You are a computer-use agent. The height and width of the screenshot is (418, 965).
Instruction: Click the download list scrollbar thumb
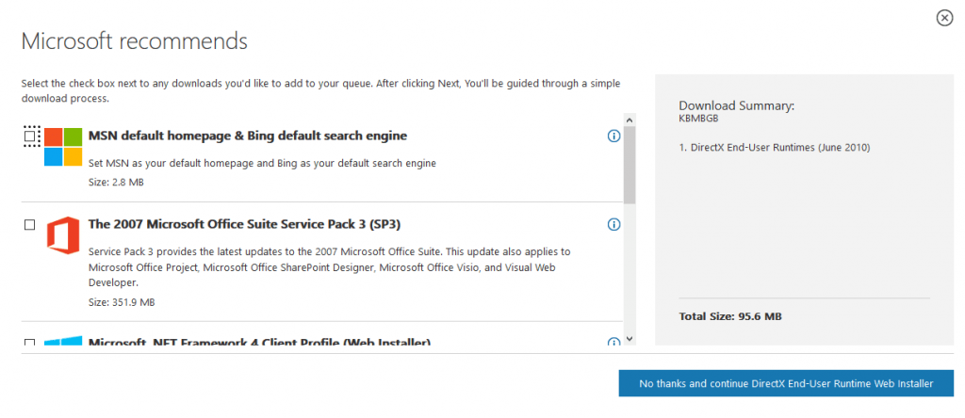[x=629, y=165]
